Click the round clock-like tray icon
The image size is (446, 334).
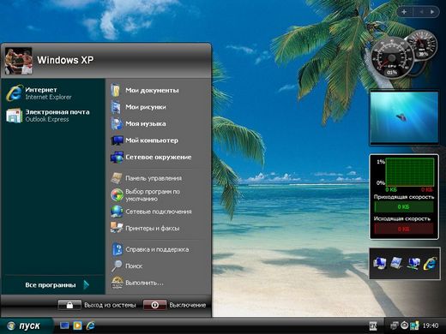coord(404,325)
